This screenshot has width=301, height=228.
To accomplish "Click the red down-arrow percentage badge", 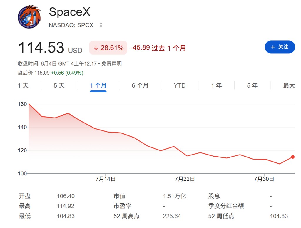I will [x=108, y=48].
